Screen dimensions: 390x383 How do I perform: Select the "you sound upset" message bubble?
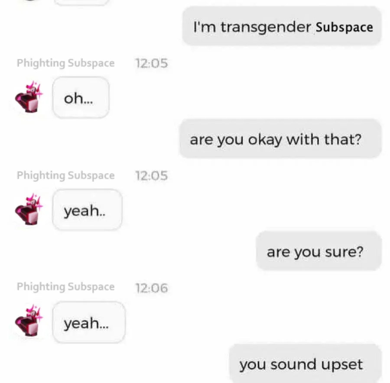coord(305,364)
